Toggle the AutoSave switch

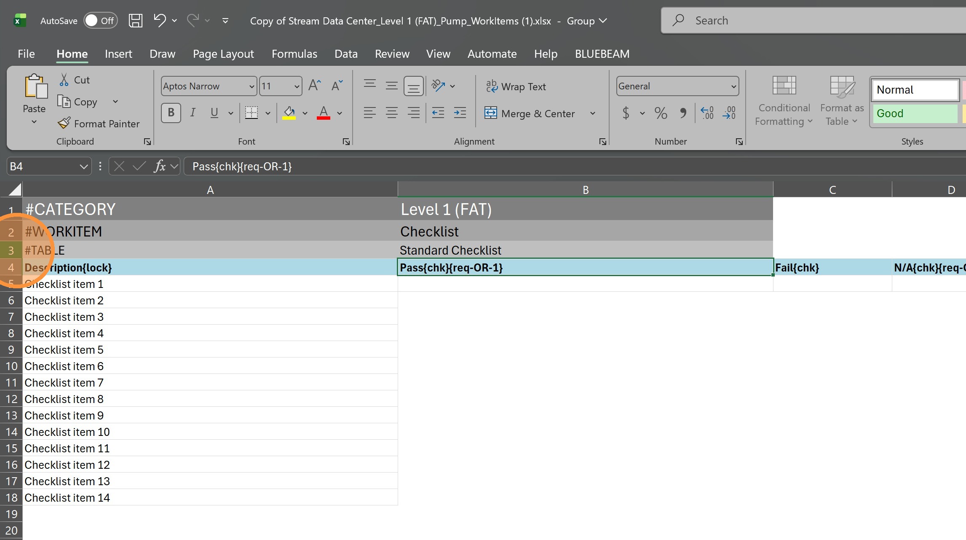[100, 21]
